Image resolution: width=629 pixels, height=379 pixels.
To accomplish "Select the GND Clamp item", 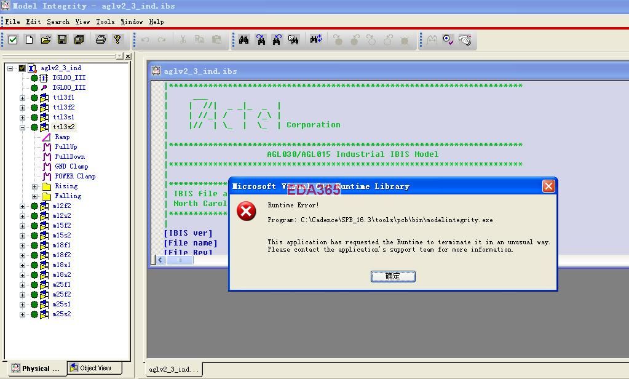I will pyautogui.click(x=71, y=167).
